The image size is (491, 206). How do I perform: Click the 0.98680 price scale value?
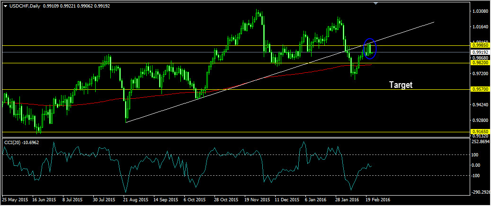[481, 58]
